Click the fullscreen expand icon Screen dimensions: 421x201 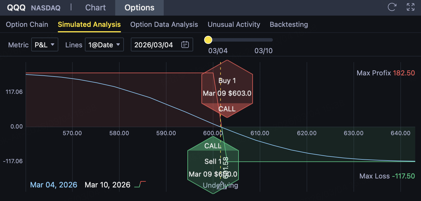pos(410,7)
